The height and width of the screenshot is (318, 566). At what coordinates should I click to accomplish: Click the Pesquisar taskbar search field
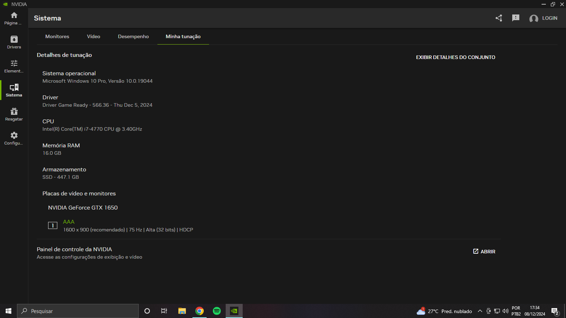pyautogui.click(x=78, y=311)
